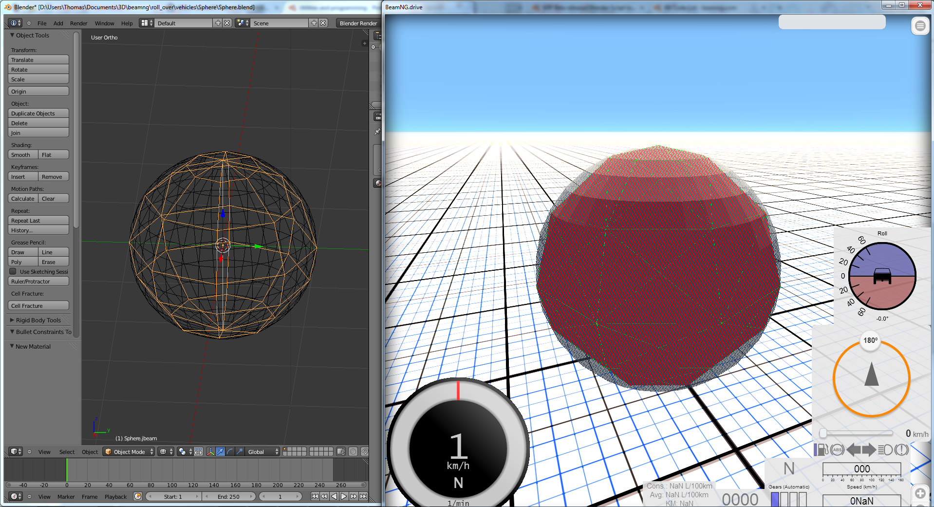
Task: Toggle manipulate object centers only
Action: click(x=199, y=451)
